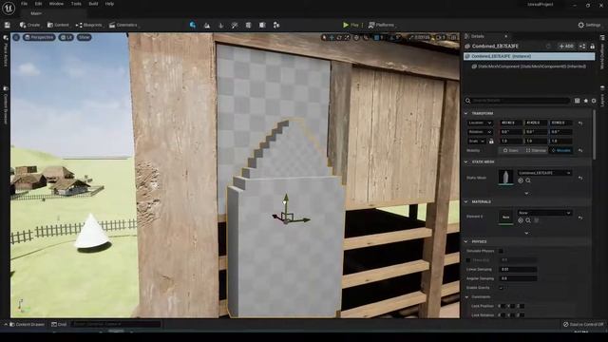Switch to Fracture mode icon
608x342 pixels.
(x=262, y=26)
